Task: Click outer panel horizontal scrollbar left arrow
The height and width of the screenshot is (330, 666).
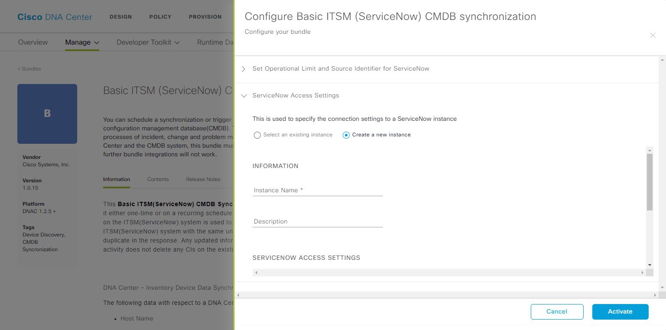Action: pos(238,295)
